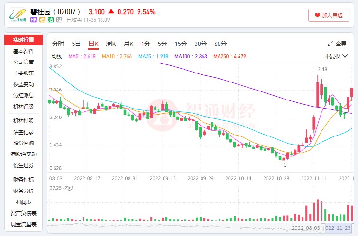Select the 分时 intraday chart tab

pos(58,44)
